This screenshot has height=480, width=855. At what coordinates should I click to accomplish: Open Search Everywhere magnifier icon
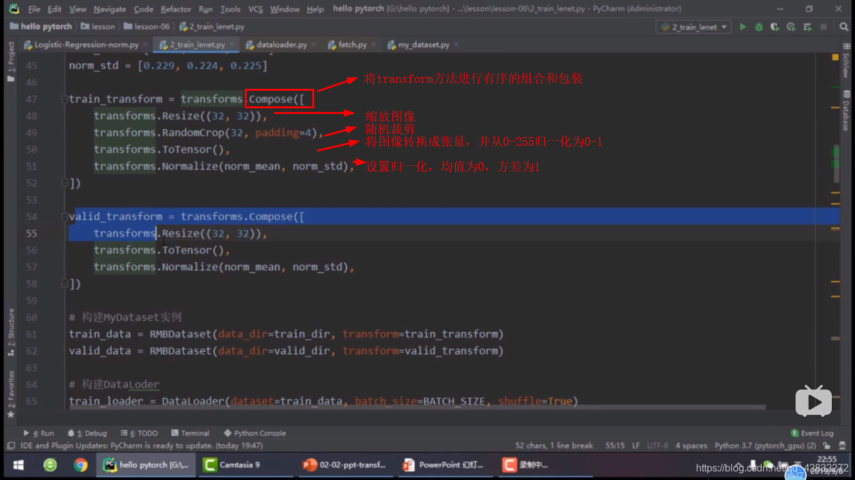coord(843,27)
